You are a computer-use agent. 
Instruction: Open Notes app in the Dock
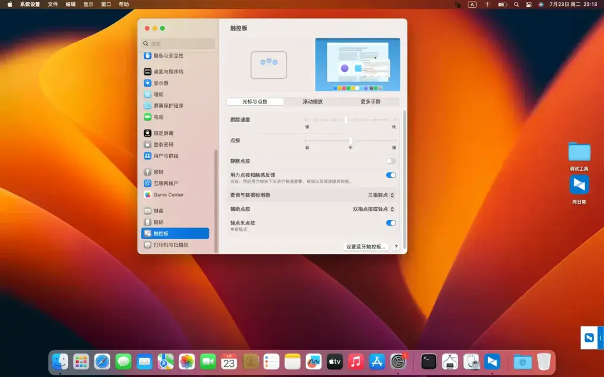(293, 362)
